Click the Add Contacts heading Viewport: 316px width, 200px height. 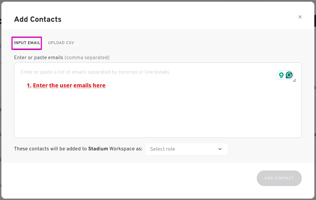(38, 19)
